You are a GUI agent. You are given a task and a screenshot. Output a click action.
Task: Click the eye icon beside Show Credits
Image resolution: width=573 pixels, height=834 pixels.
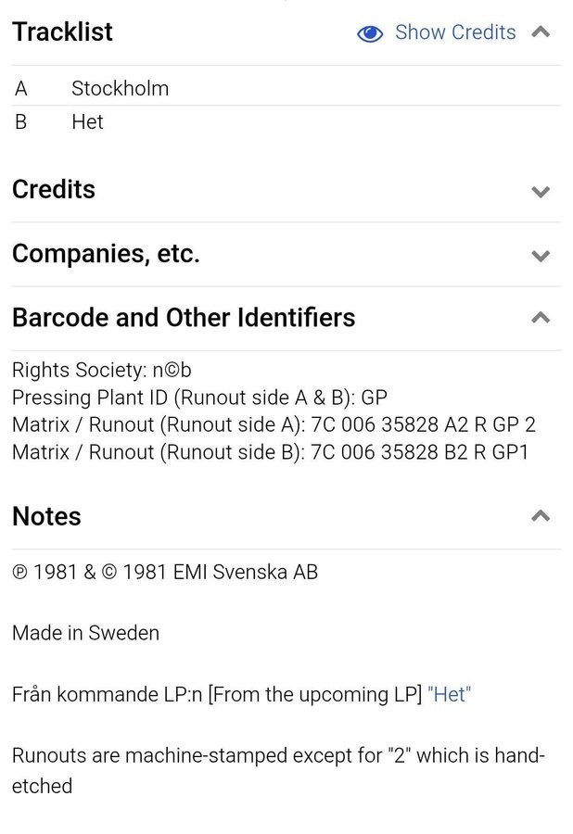click(x=370, y=33)
